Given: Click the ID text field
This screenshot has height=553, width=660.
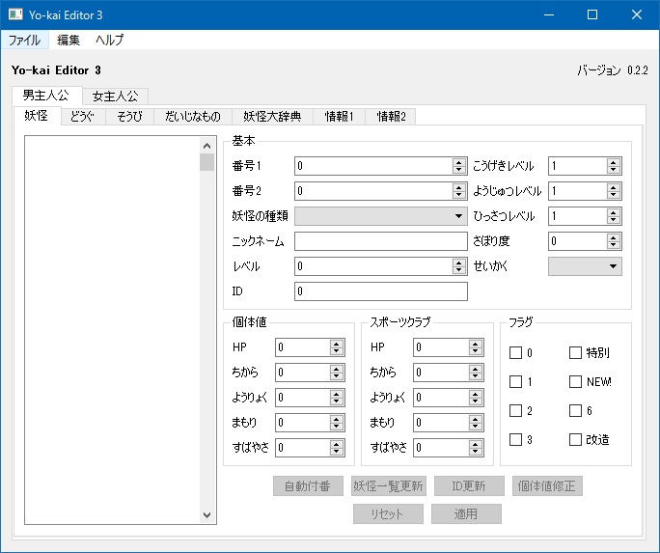Looking at the screenshot, I should click(381, 291).
